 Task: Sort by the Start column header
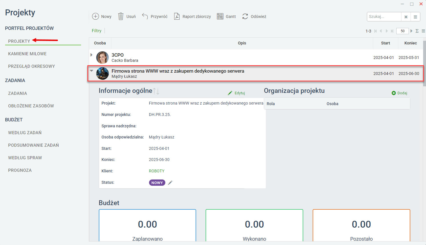pyautogui.click(x=385, y=43)
